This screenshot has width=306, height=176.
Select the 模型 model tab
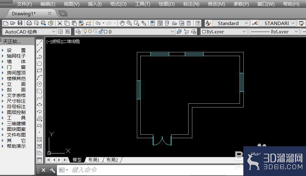(77, 160)
